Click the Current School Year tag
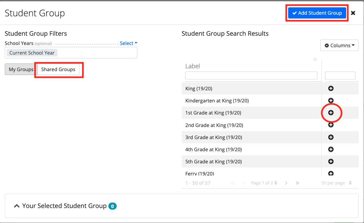 tap(32, 53)
